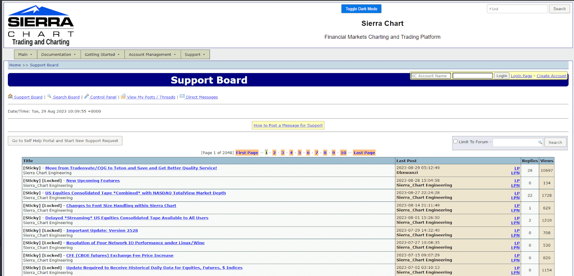574x276 pixels.
Task: Go to Last Page of threads
Action: point(364,153)
